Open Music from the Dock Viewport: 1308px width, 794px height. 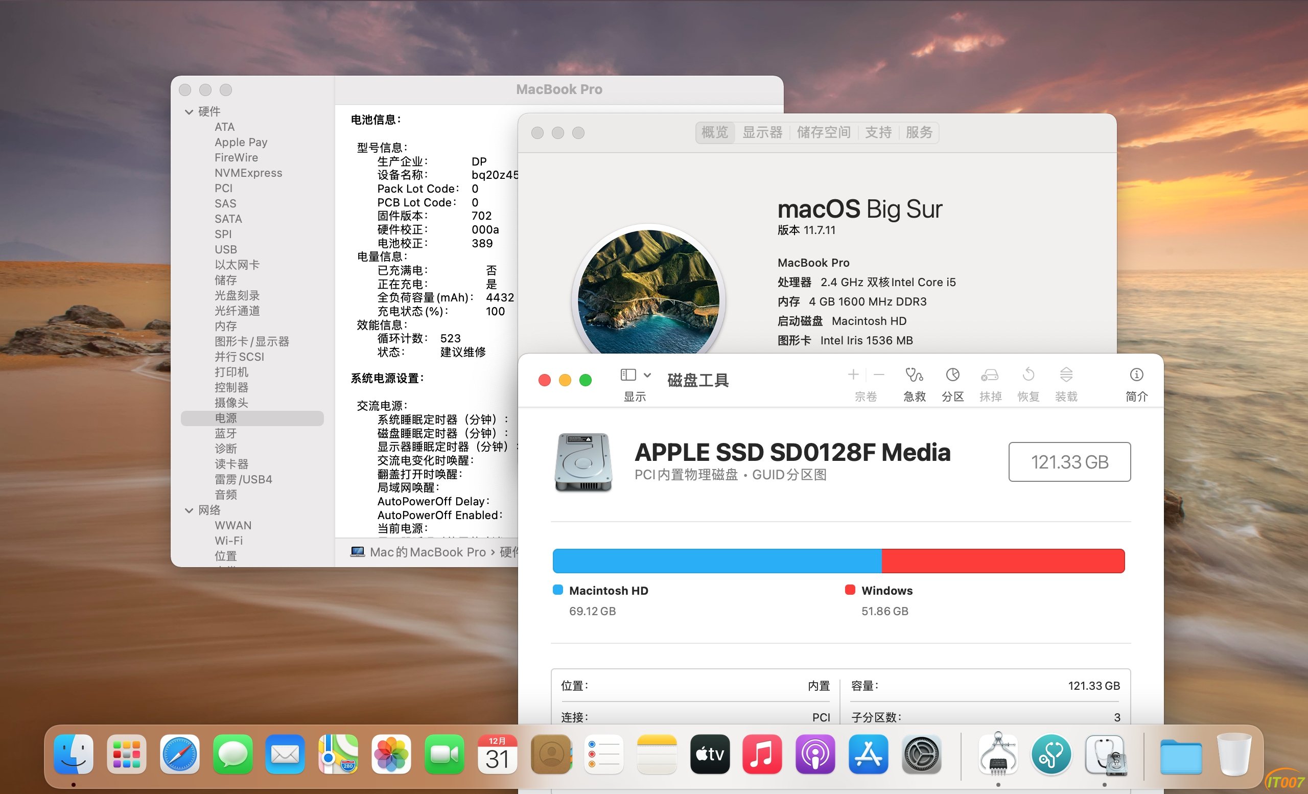pyautogui.click(x=762, y=754)
